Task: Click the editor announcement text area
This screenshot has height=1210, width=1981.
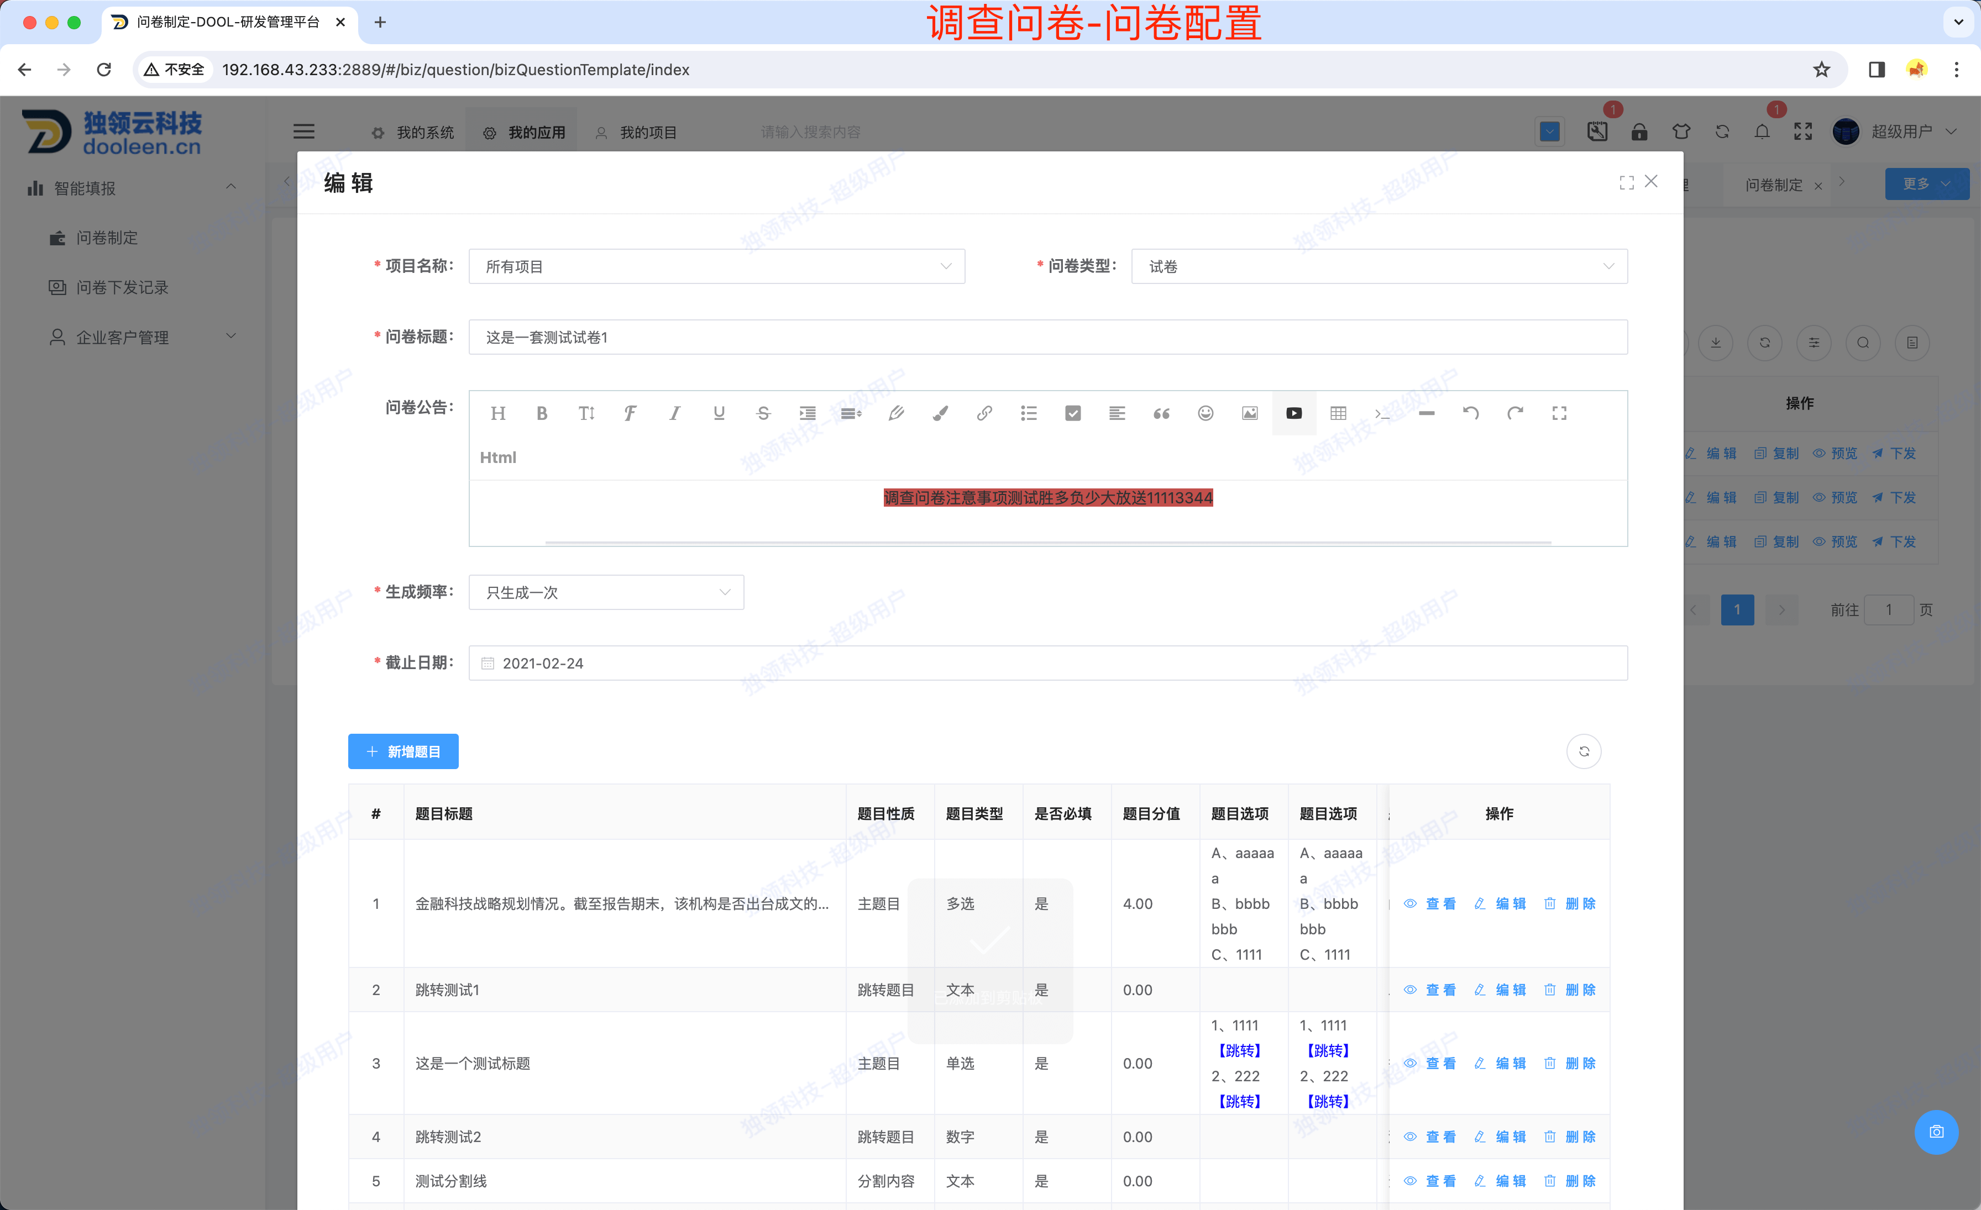Action: (1047, 513)
